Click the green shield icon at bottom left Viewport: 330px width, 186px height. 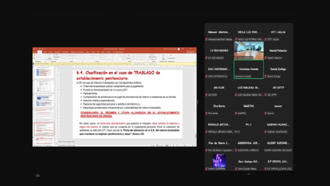coord(38,176)
